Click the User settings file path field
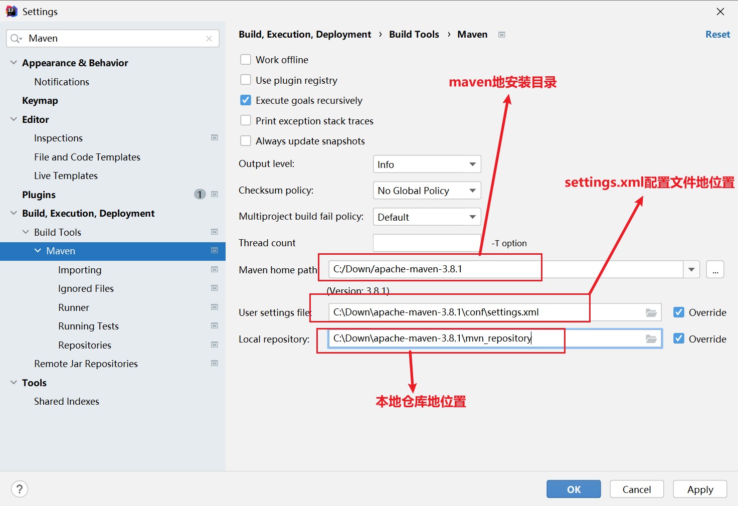Screen dimensions: 738x506 click(495, 312)
